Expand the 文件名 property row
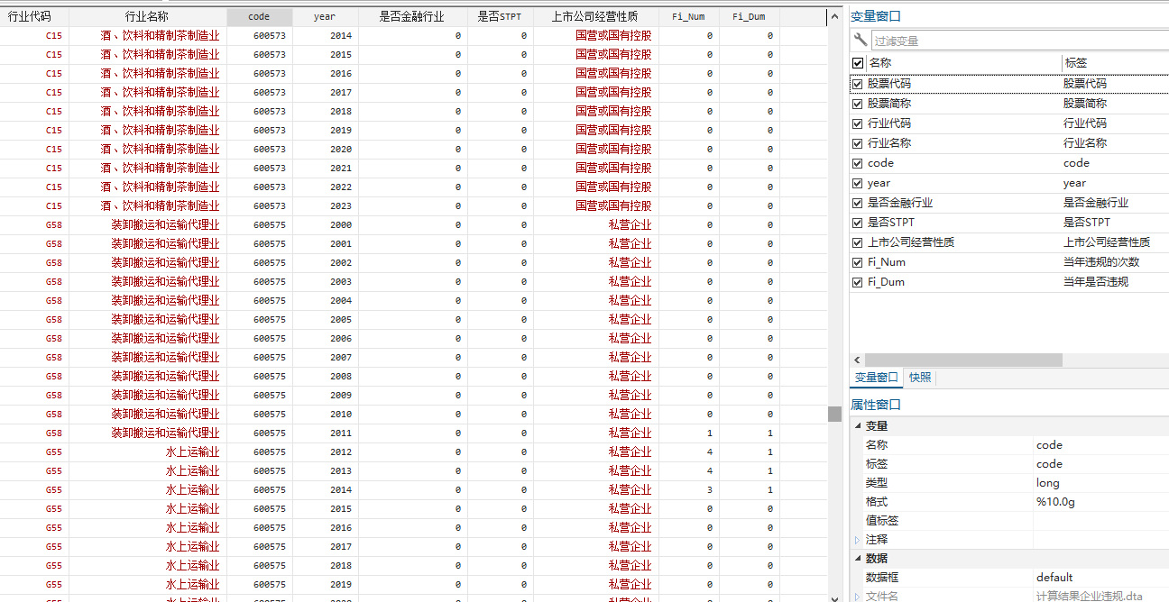Viewport: 1169px width, 602px height. pos(857,596)
